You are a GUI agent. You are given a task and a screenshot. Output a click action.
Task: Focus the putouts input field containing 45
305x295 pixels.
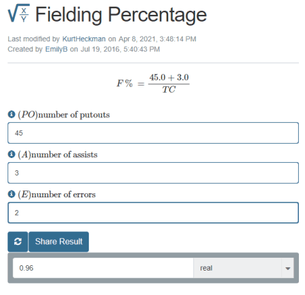click(153, 133)
